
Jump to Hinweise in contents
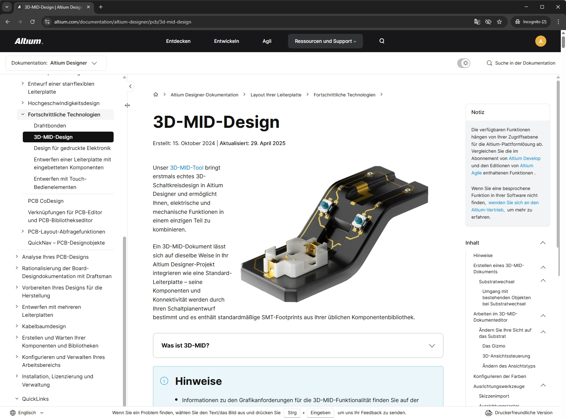(x=483, y=256)
